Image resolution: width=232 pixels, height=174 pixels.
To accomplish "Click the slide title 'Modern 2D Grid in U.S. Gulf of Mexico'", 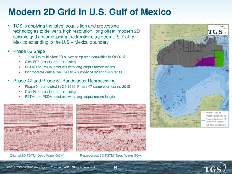I will tap(90, 12).
